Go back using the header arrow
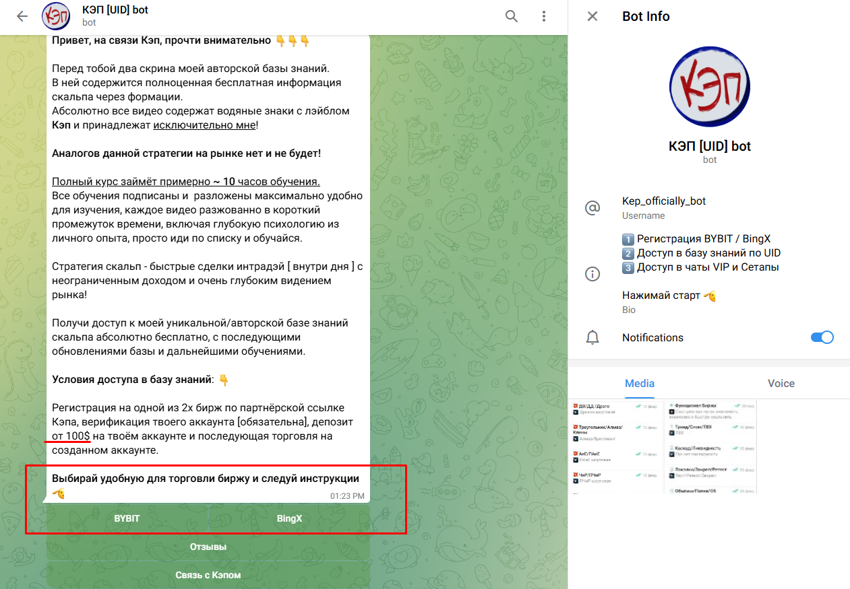850x589 pixels. pyautogui.click(x=22, y=16)
